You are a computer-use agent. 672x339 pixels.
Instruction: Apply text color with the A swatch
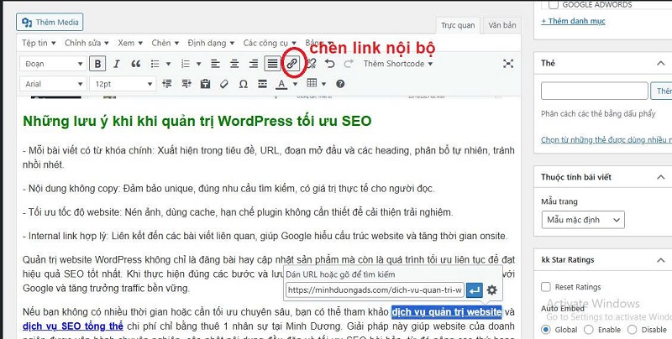[281, 84]
